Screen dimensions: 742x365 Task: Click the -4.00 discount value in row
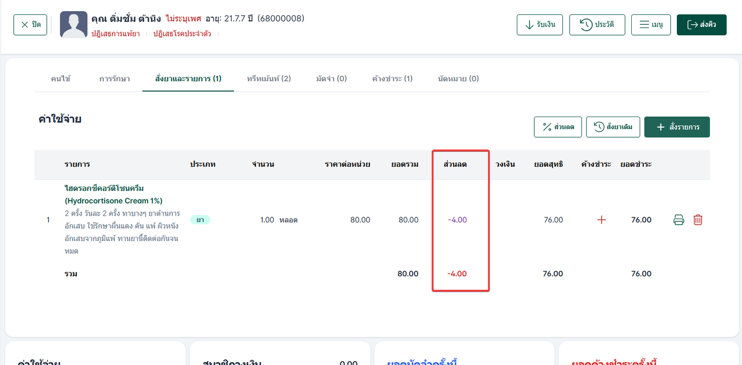[457, 220]
